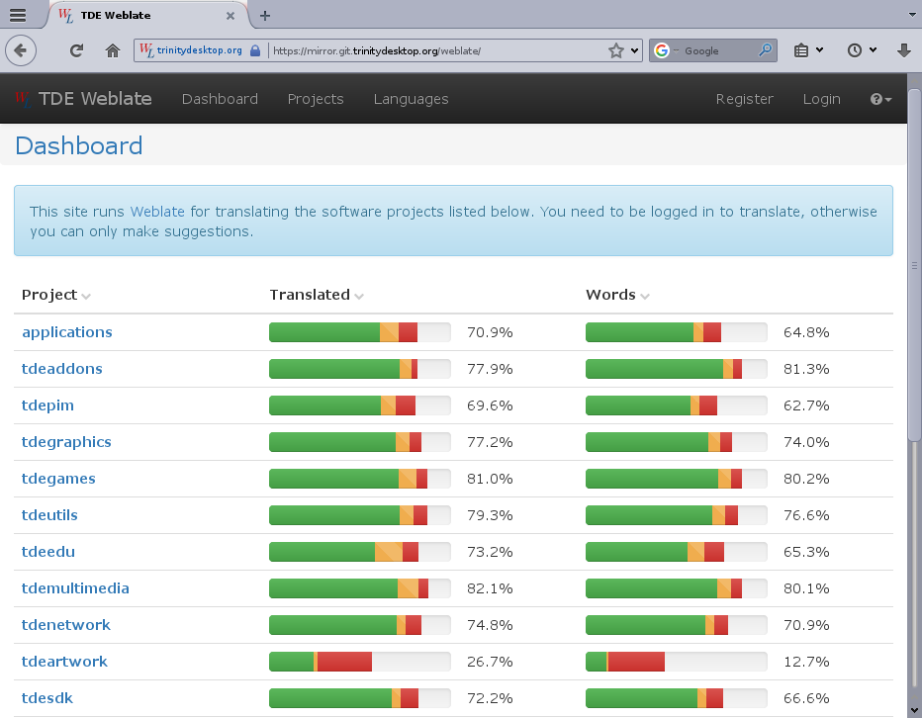Screen dimensions: 922x718
Task: Go back to the previous page
Action: tap(21, 50)
